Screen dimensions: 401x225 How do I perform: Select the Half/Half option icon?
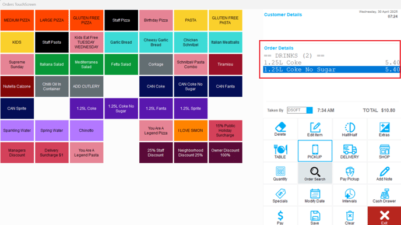coord(350,127)
